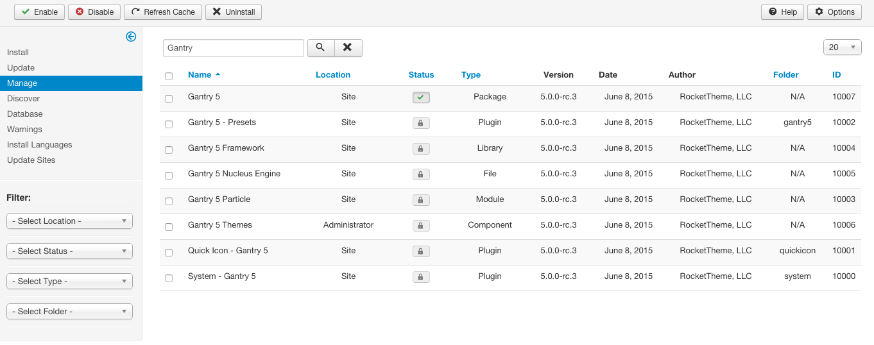Sort the table by the Name column

pyautogui.click(x=200, y=75)
